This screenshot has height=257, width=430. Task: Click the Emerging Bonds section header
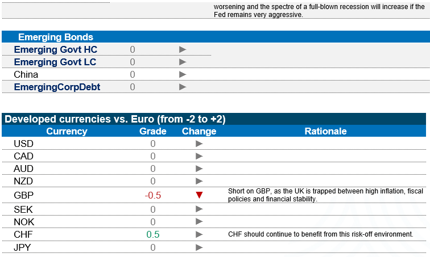tap(56, 37)
